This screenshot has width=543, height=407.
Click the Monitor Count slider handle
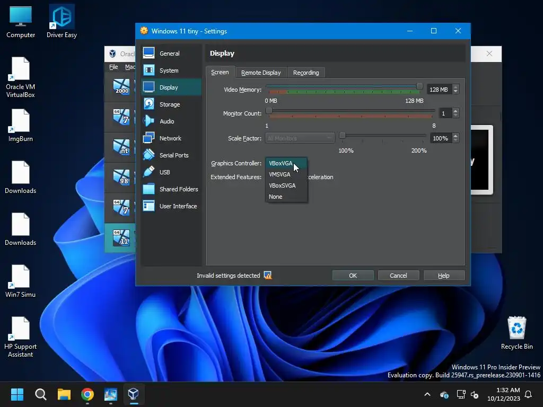coord(269,111)
